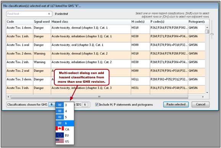Click 'Acute toxicity, inhalation (chapter 3.1), Cat. 3'
The image size is (221, 148).
[81, 88]
